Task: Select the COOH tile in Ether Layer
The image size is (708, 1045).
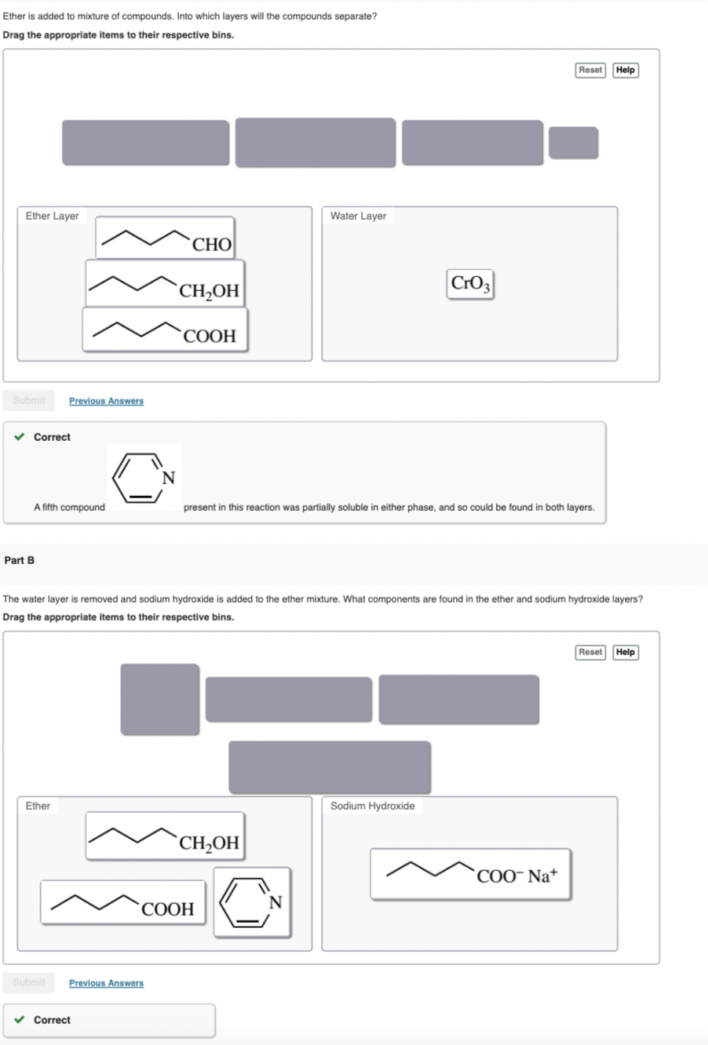Action: click(166, 331)
